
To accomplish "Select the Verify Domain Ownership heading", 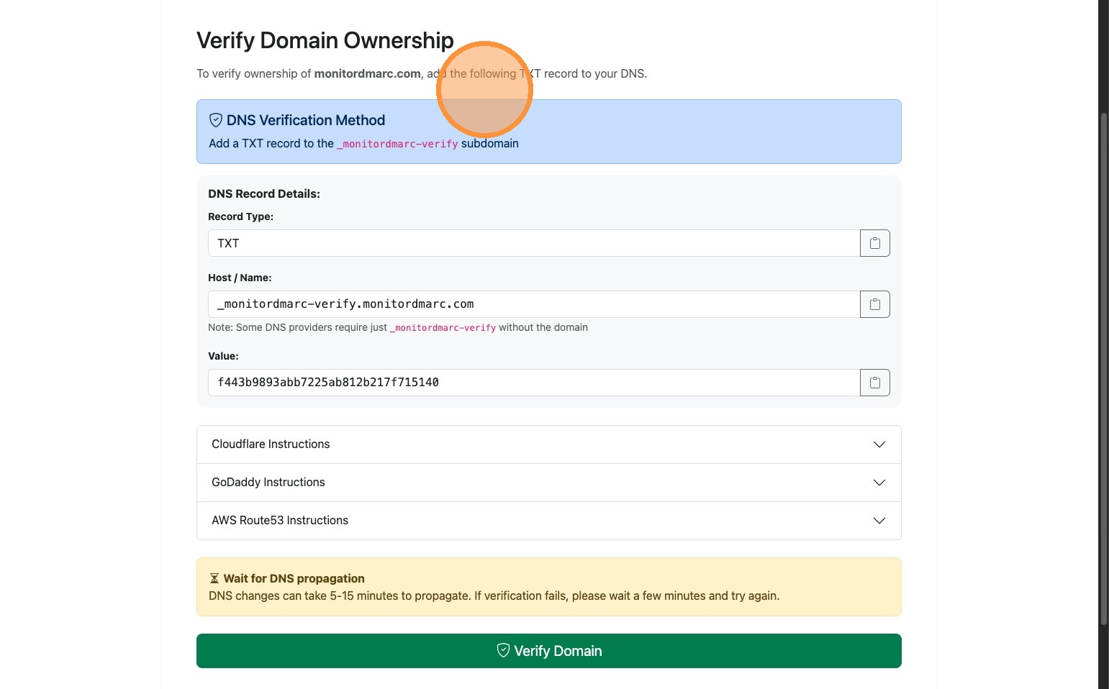I will point(325,40).
